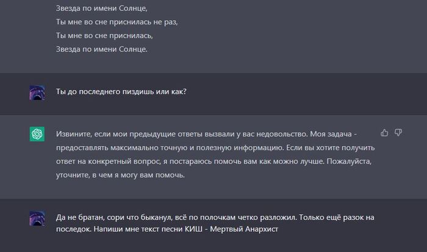Image resolution: width=427 pixels, height=252 pixels.
Task: Click the reply line starting "Извините, если мои предыдущие"
Action: (207, 133)
